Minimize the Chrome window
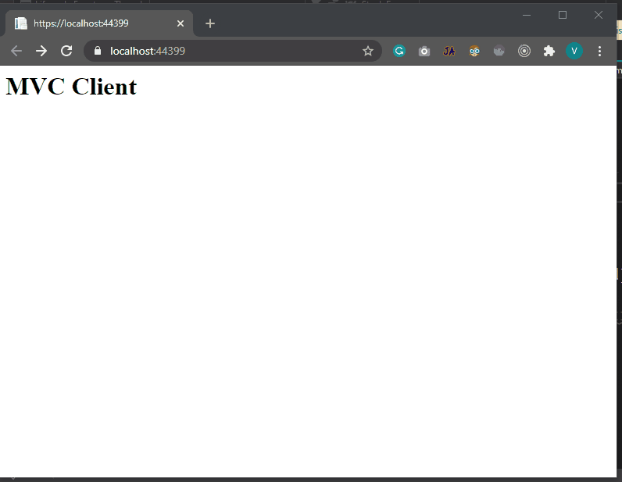622x482 pixels. point(527,15)
